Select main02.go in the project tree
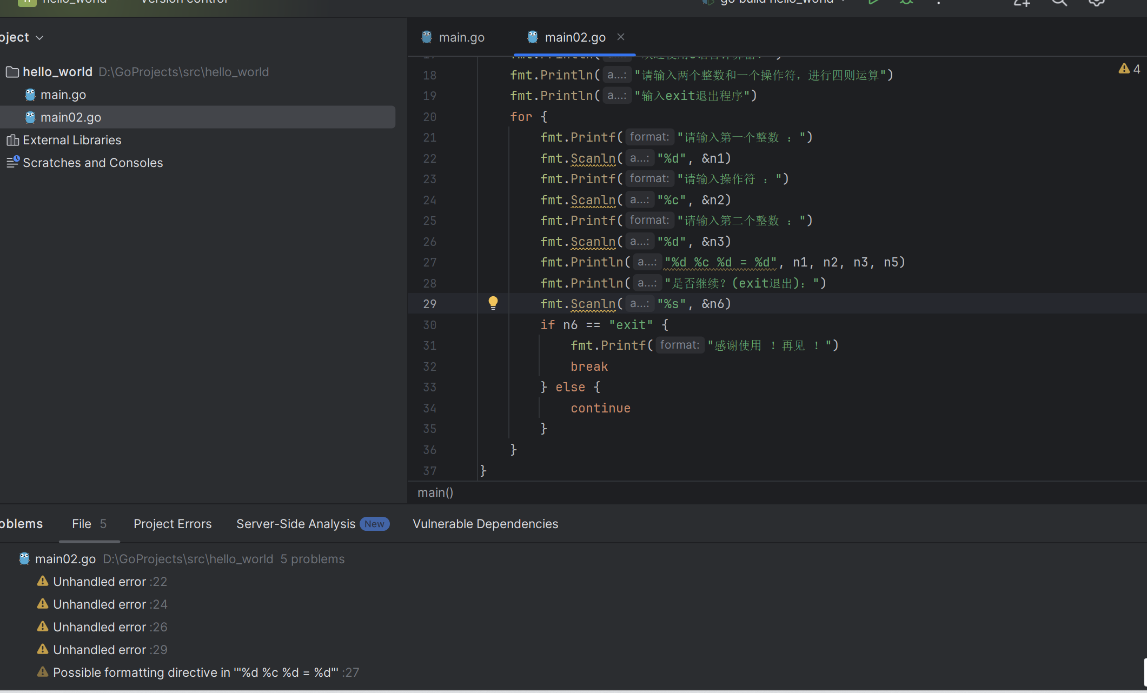 click(x=70, y=117)
